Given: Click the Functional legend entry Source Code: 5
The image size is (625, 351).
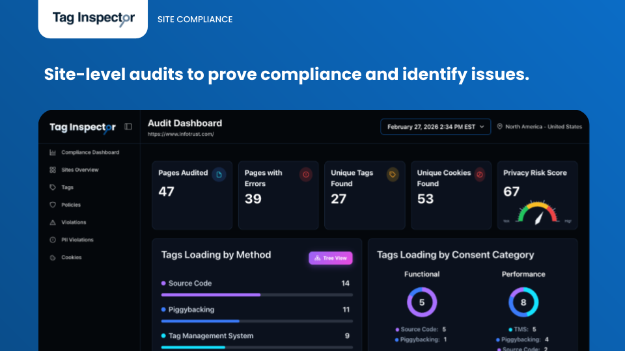Looking at the screenshot, I should point(421,330).
